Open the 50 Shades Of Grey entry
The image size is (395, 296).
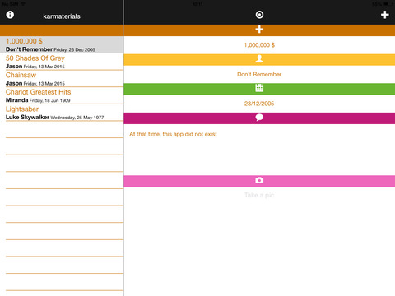(x=62, y=62)
